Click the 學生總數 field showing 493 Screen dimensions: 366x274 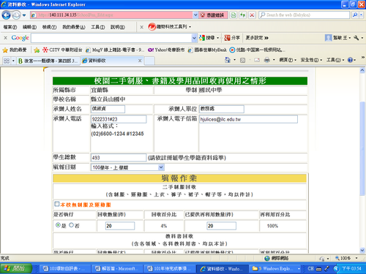pos(119,158)
